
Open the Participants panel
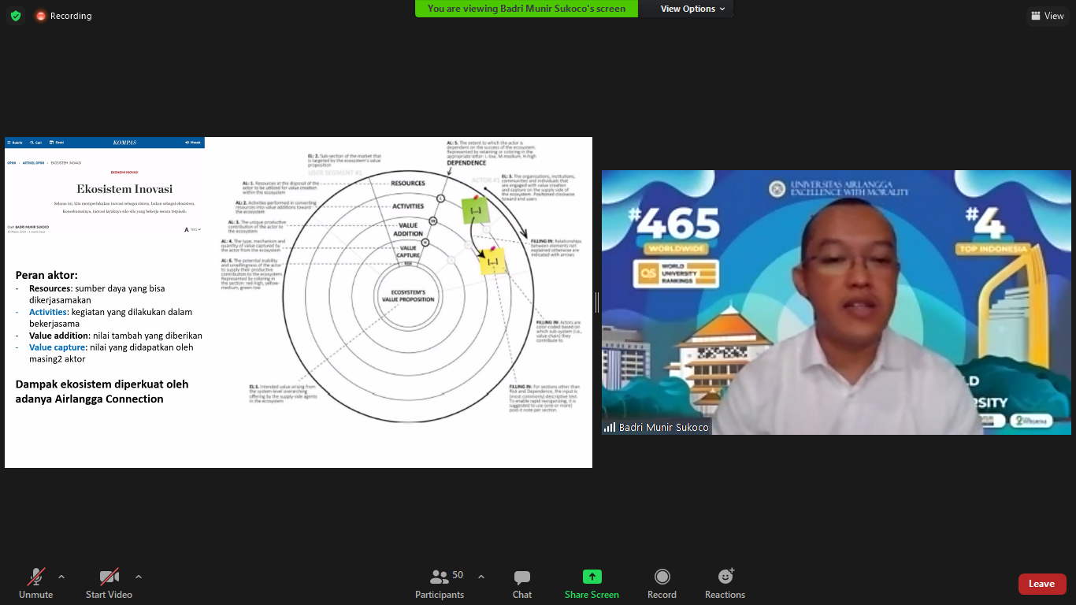(x=440, y=584)
